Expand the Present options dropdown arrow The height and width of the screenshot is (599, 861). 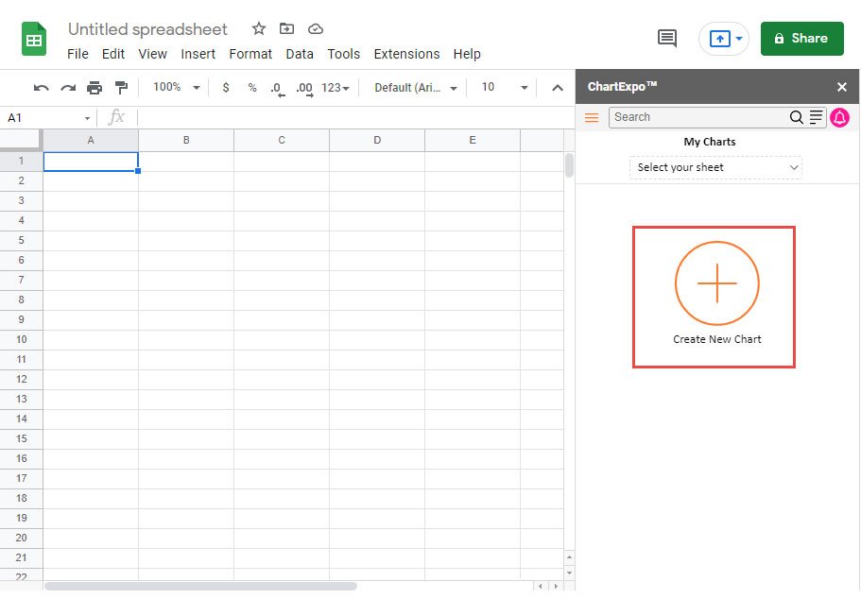pos(739,39)
